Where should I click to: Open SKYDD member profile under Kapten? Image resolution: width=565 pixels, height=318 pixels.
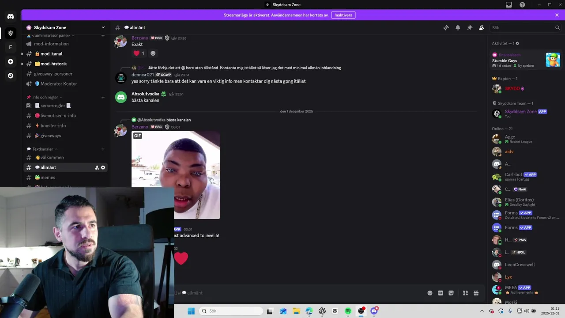coord(526,88)
